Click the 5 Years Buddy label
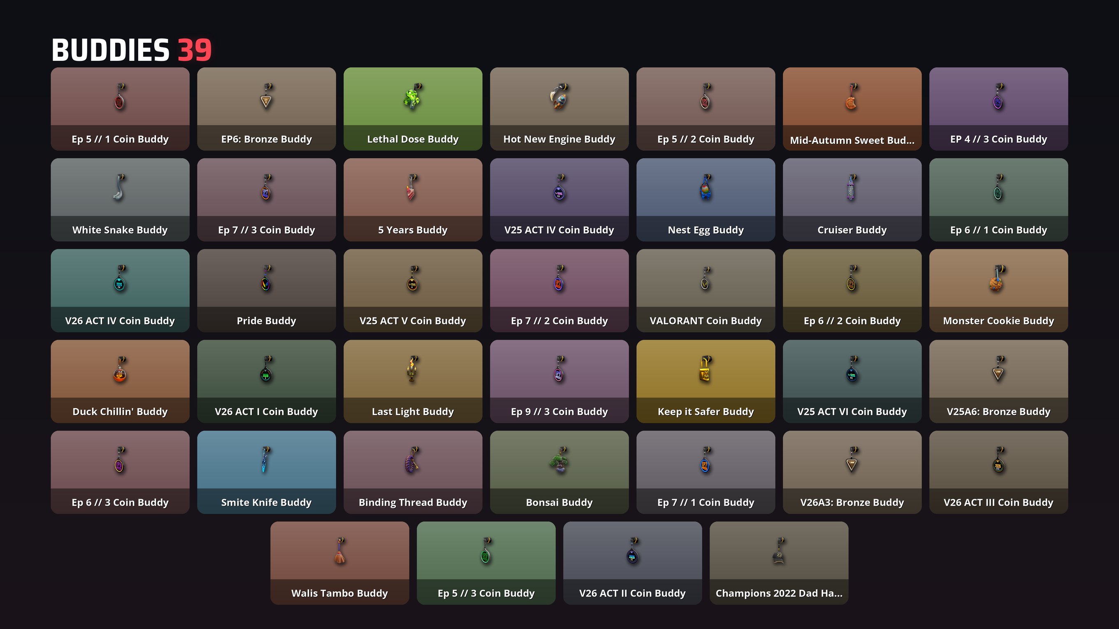Image resolution: width=1119 pixels, height=629 pixels. coord(412,230)
